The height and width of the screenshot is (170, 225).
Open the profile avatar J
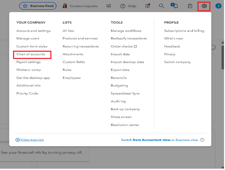(x=218, y=6)
